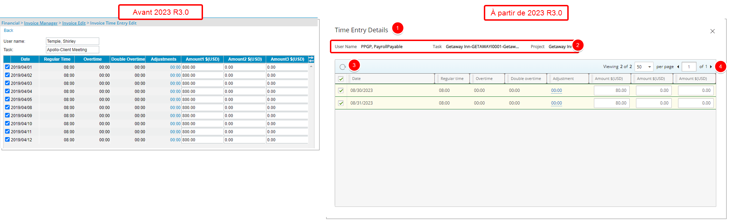This screenshot has height=223, width=731.
Task: Click Amount2 0.00 field for 2019/04/02
Action: pyautogui.click(x=245, y=75)
